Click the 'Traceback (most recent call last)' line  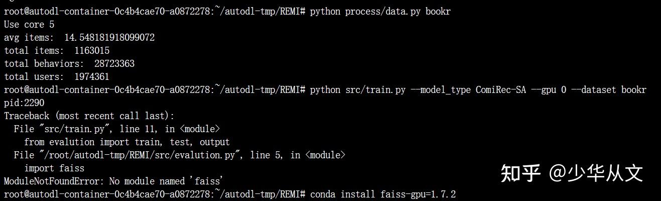click(89, 116)
